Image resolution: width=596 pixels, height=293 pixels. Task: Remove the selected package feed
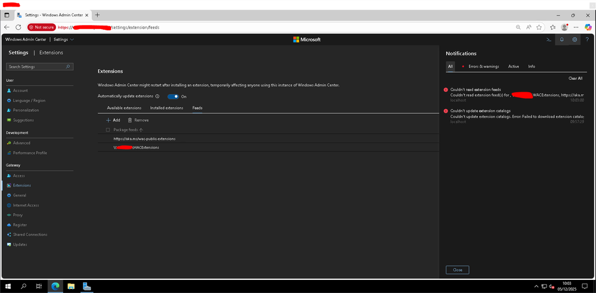138,120
